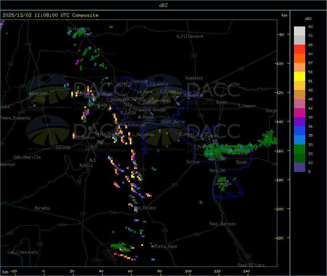Click the 'G_Rosas' location label
327x276 pixels.
tap(146, 116)
